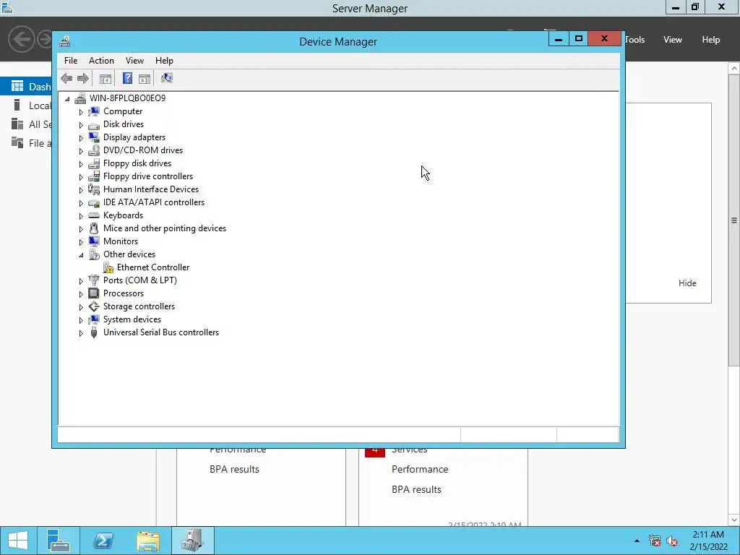Screen dimensions: 740x555
Task: Click the Device Manager title bar icon
Action: click(64, 41)
